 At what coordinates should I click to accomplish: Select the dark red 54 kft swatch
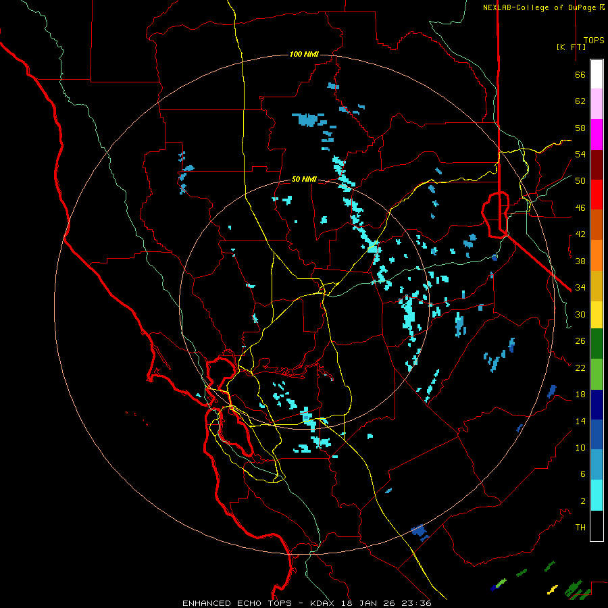(x=597, y=164)
